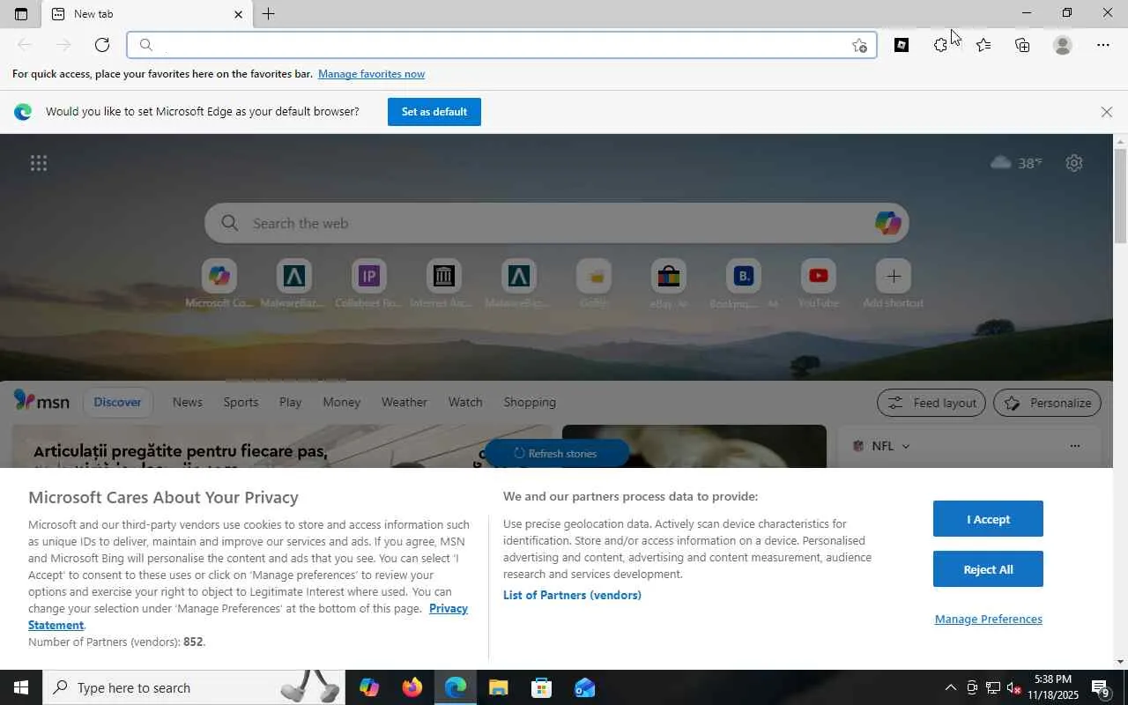The width and height of the screenshot is (1128, 705).
Task: Open the Collabnet shortcut tile
Action: point(368,284)
